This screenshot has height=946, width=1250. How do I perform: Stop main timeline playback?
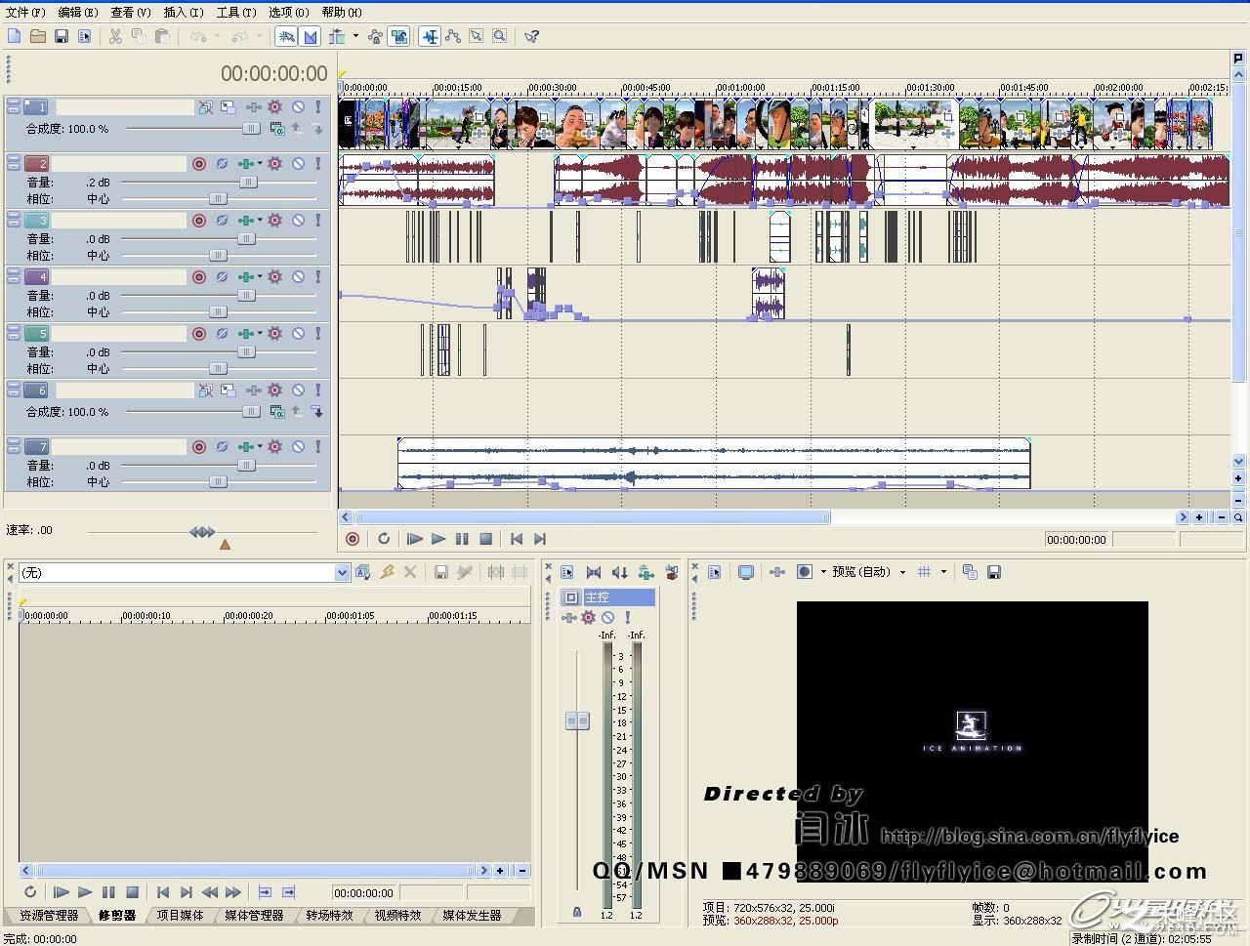485,539
